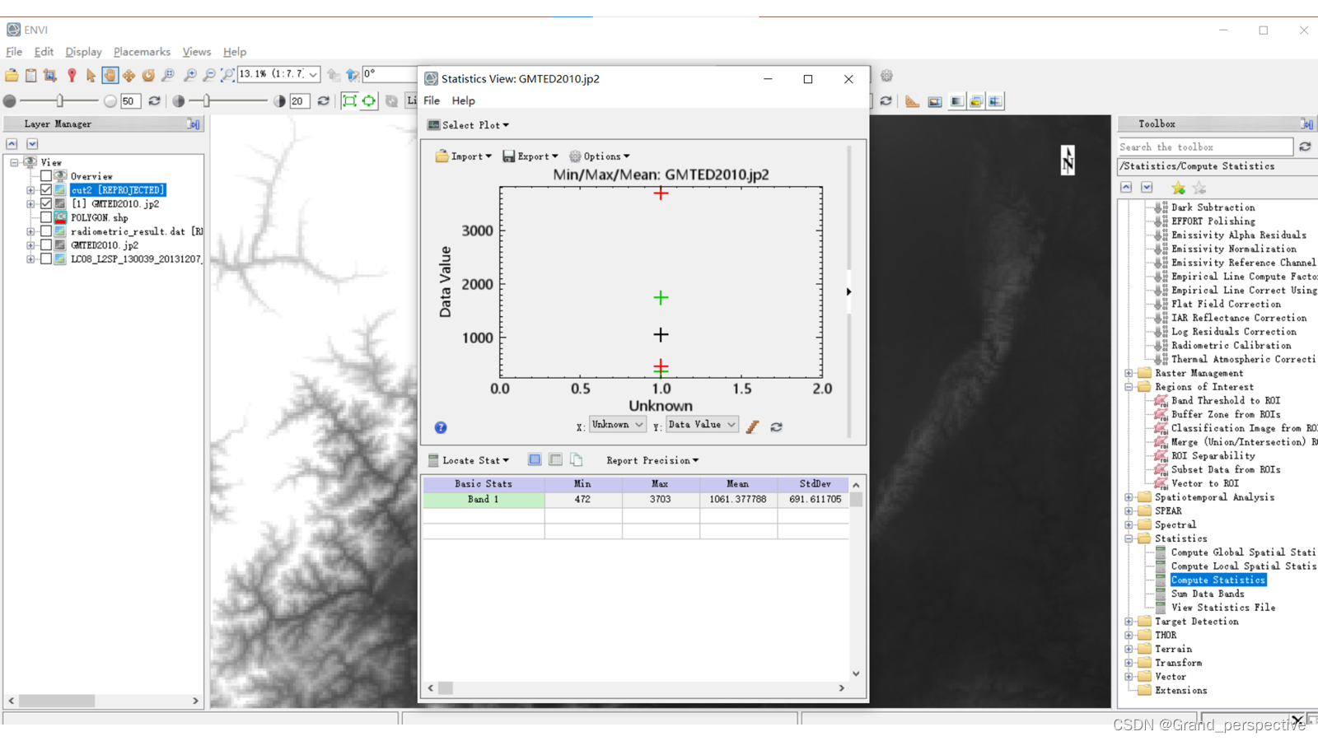The width and height of the screenshot is (1318, 741).
Task: Open the Y axis Data Value dropdown
Action: coord(702,425)
